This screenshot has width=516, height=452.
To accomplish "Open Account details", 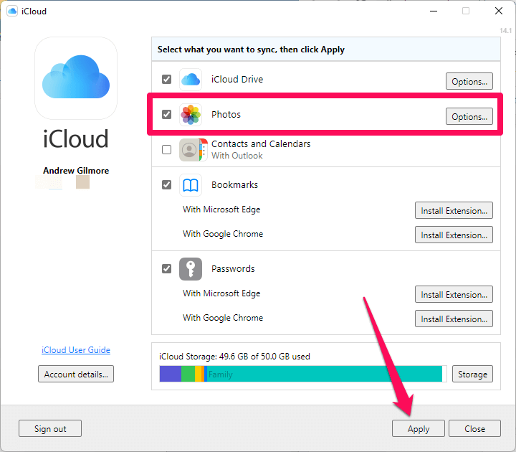I will click(76, 374).
